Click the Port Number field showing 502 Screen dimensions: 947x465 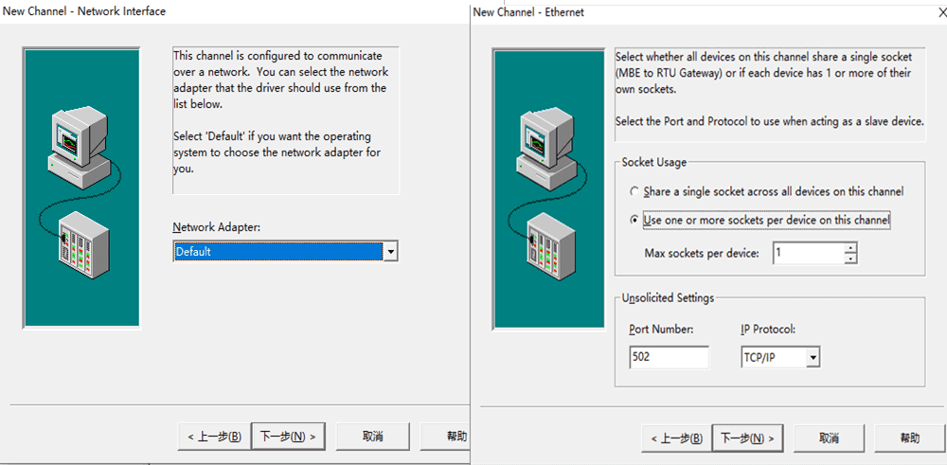[668, 358]
